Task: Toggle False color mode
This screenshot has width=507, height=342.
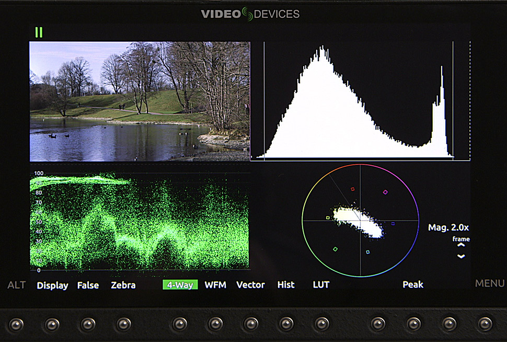Action: click(x=88, y=285)
